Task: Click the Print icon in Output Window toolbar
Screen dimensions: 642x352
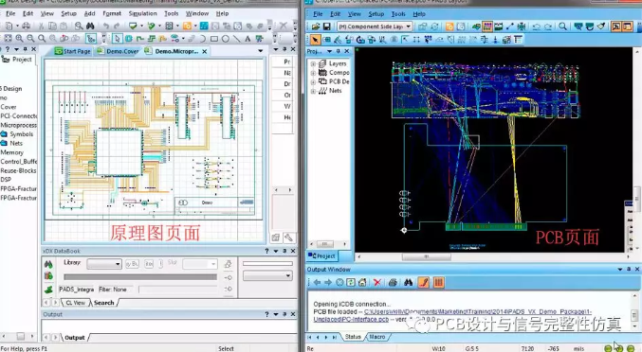Action: tap(393, 282)
